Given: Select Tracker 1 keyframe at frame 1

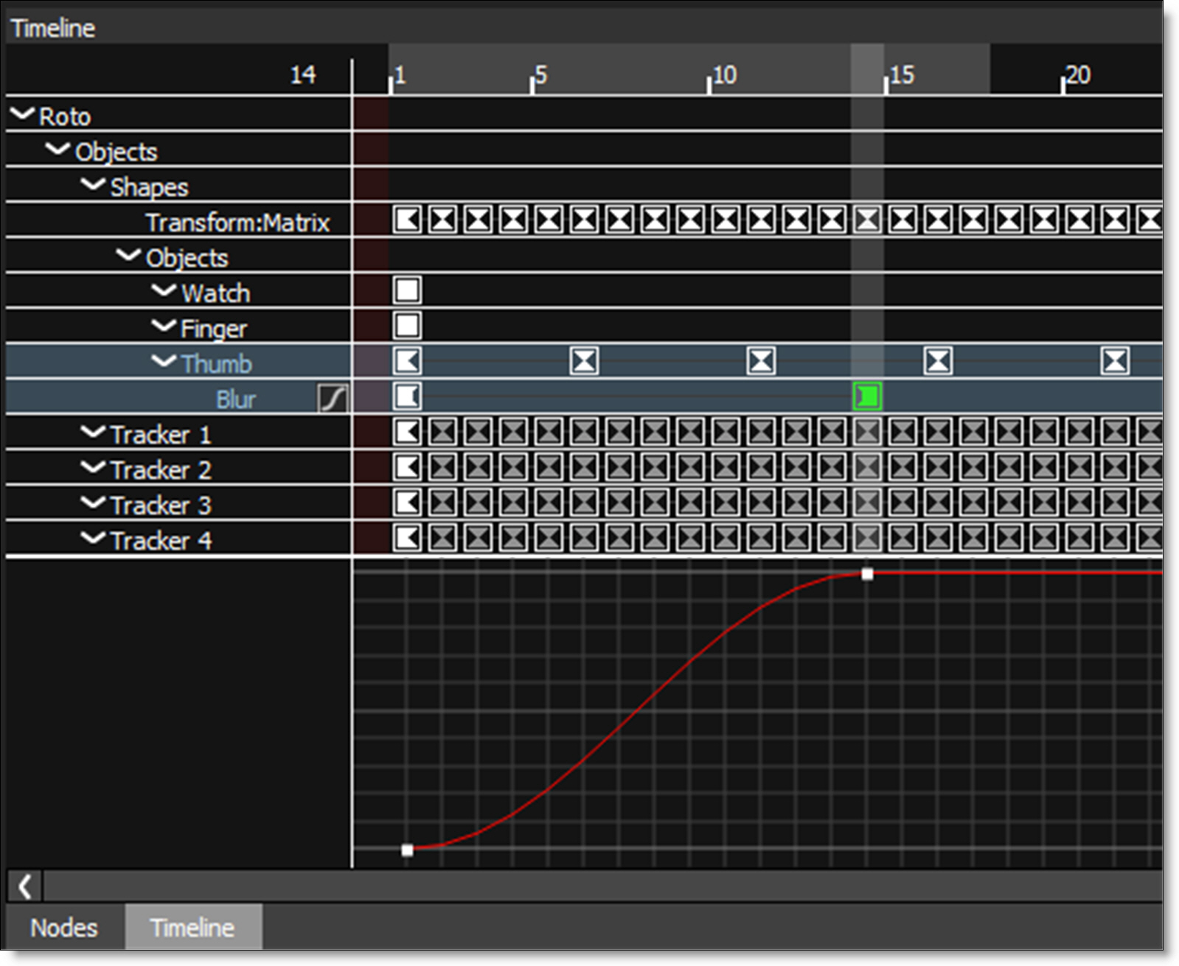Looking at the screenshot, I should pos(407,433).
